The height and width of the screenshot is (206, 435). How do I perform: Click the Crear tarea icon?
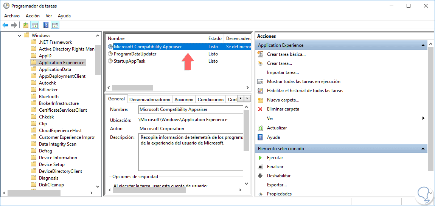(x=260, y=63)
